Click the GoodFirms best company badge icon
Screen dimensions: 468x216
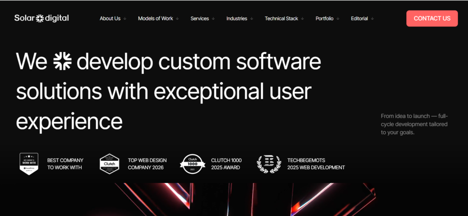(29, 164)
